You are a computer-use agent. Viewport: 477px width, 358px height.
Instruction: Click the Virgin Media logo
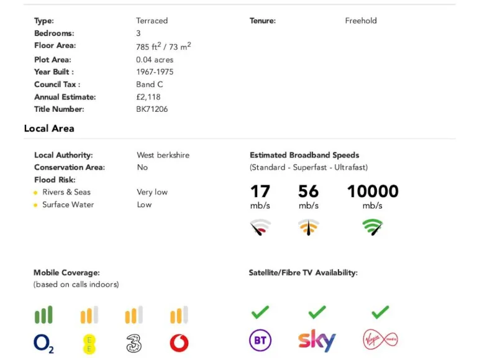click(x=380, y=339)
